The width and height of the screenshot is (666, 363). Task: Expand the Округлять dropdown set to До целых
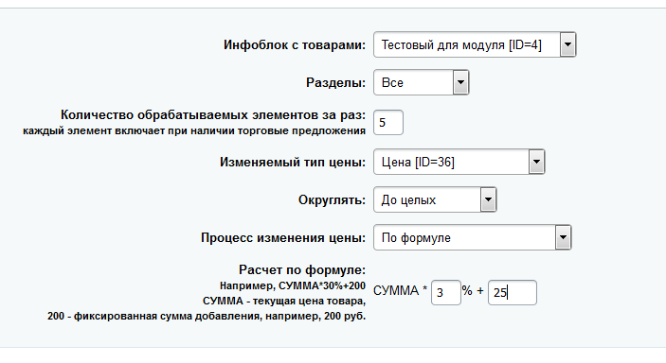click(435, 199)
